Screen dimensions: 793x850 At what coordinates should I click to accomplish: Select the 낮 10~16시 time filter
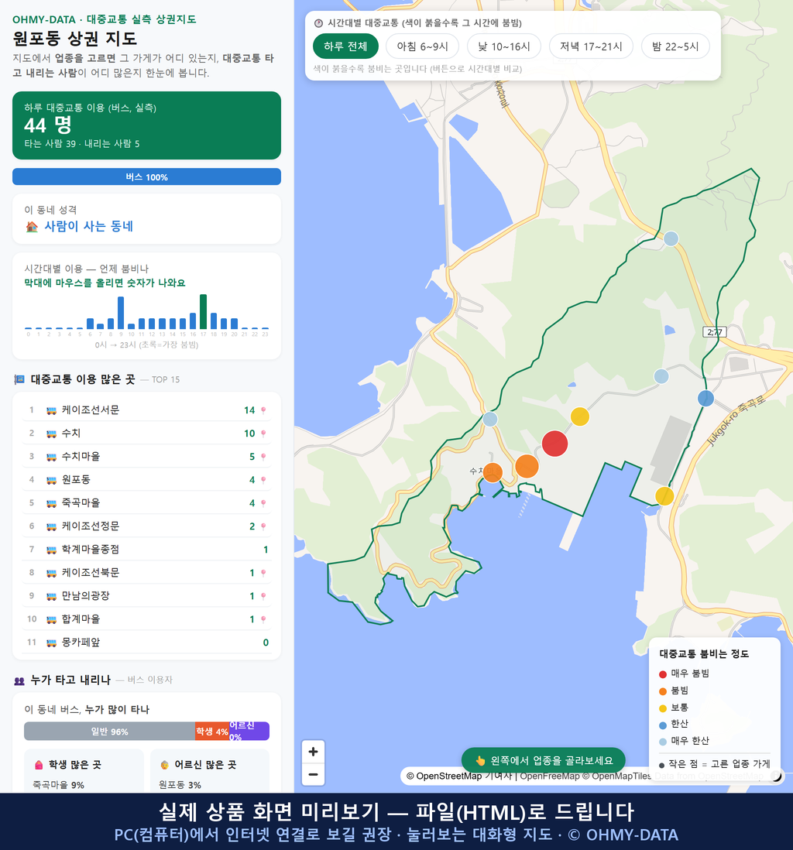[504, 46]
